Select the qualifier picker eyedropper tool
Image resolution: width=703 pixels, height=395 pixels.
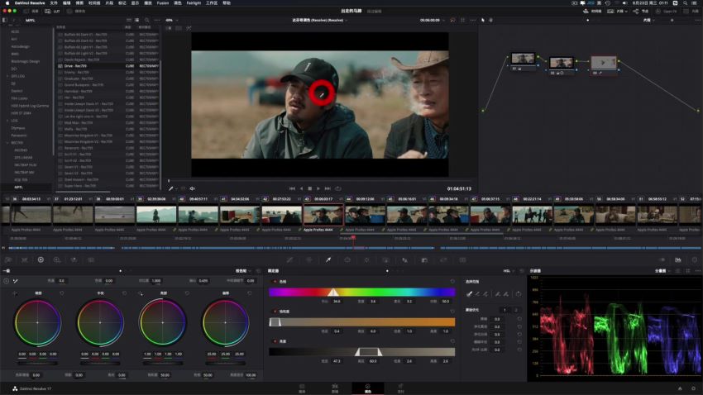pos(470,294)
